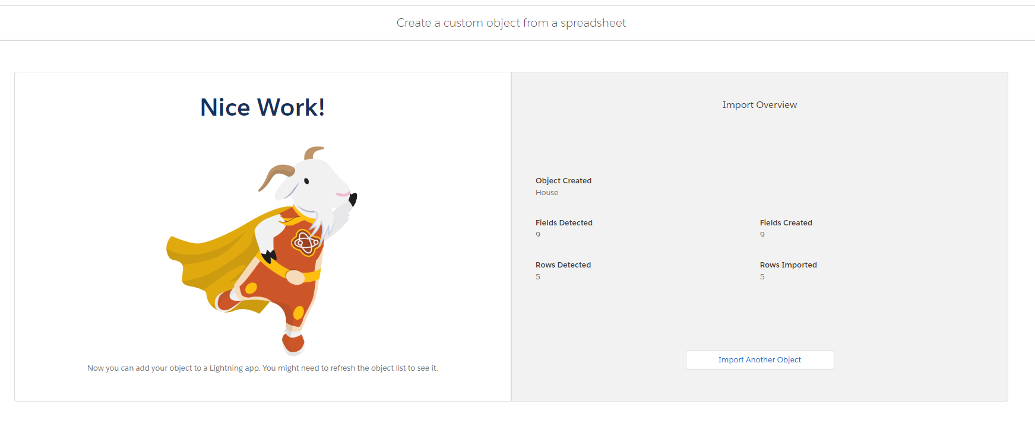
Task: Select the value 9 under Fields Created
Action: pyautogui.click(x=762, y=235)
